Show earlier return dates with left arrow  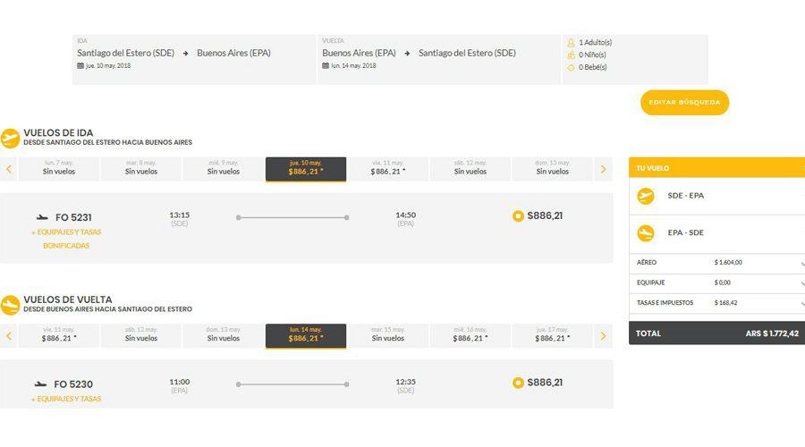tap(9, 336)
